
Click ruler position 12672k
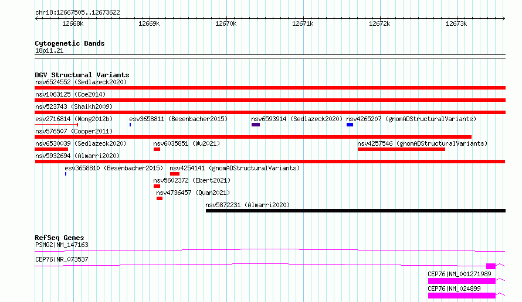379,23
